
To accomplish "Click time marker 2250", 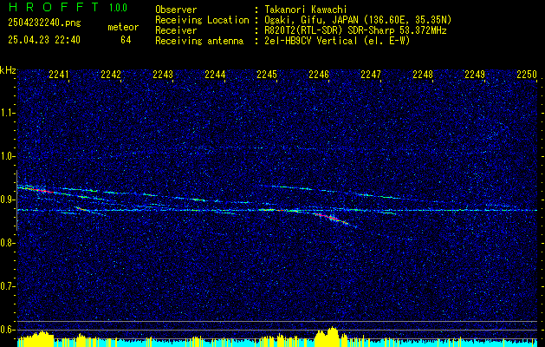I will click(x=527, y=74).
